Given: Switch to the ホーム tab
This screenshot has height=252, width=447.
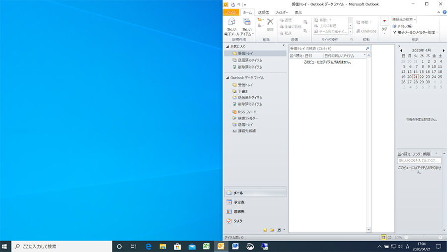Looking at the screenshot, I should 247,12.
